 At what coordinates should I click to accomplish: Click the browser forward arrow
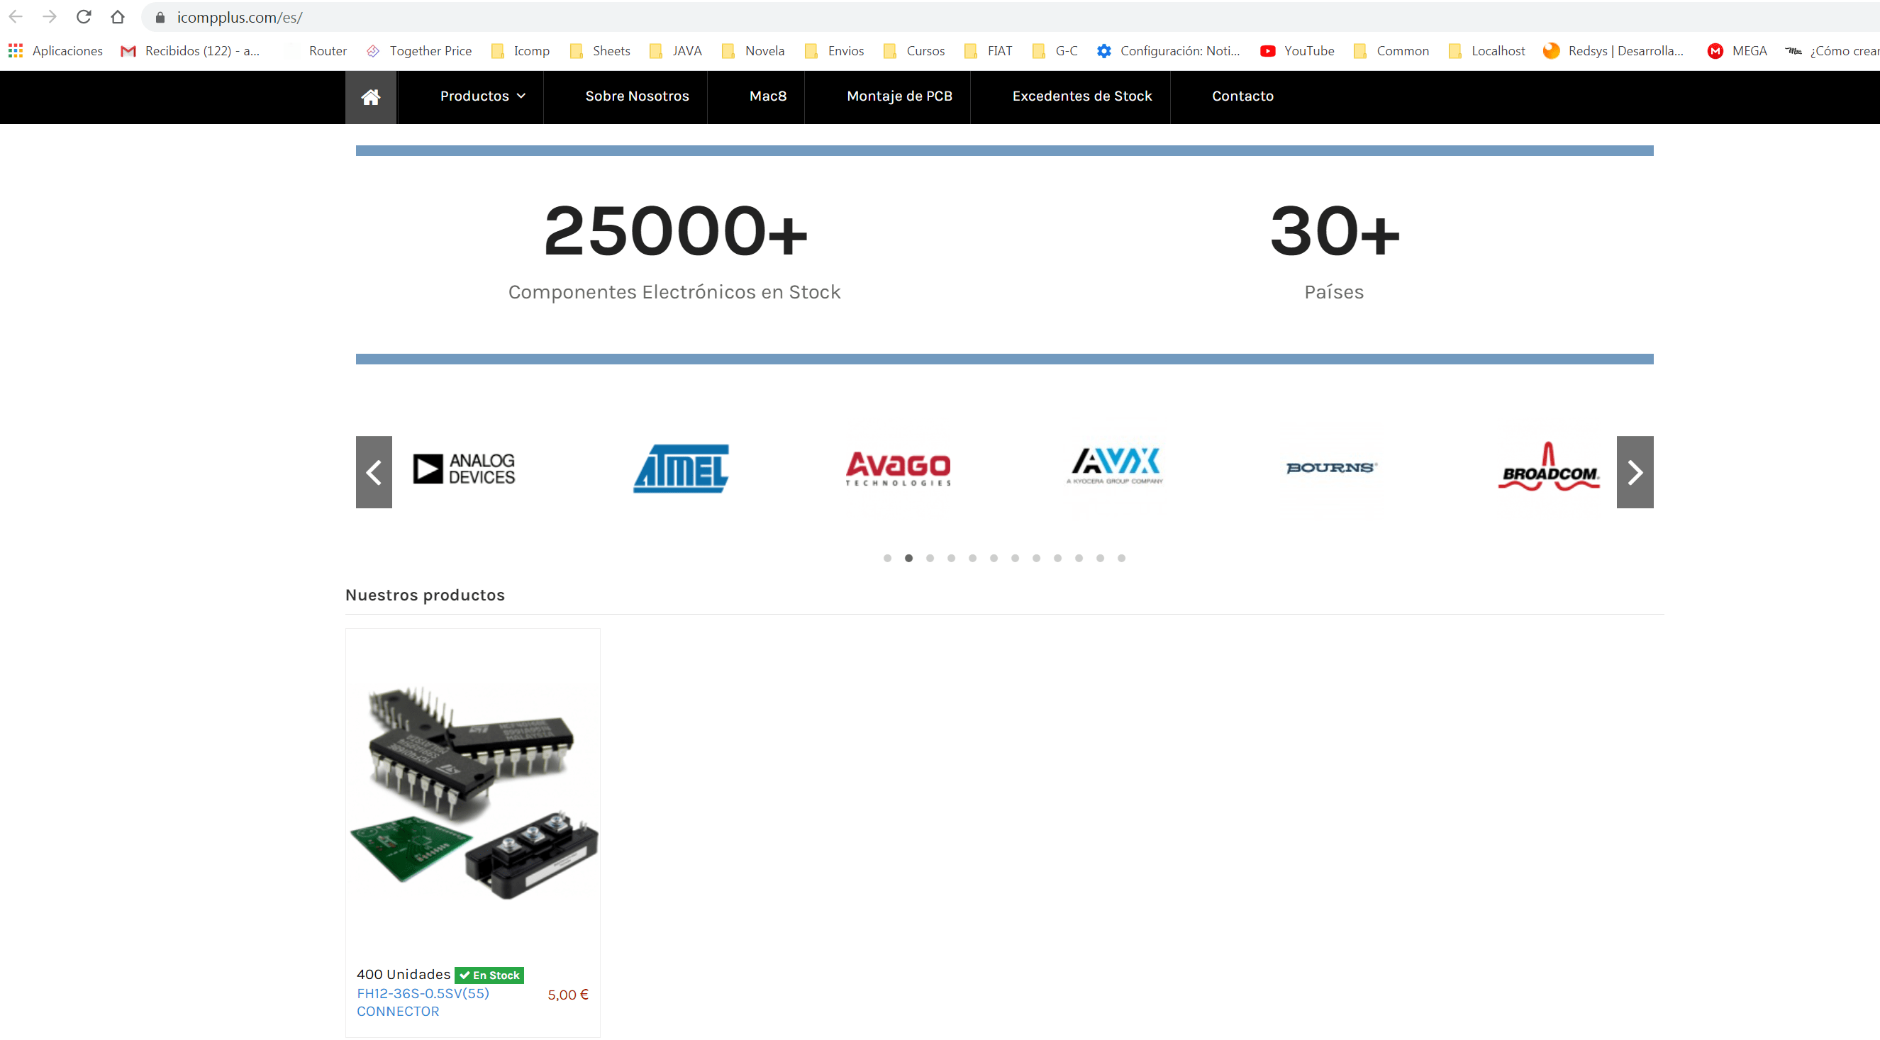pos(50,17)
